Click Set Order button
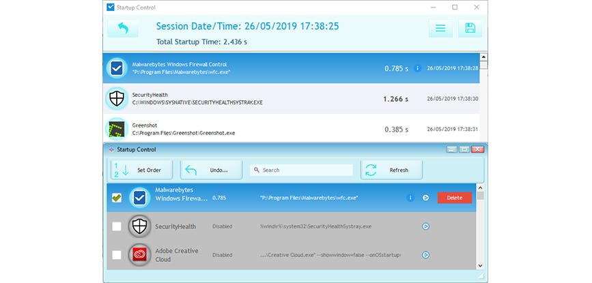This screenshot has height=283, width=592. click(142, 170)
